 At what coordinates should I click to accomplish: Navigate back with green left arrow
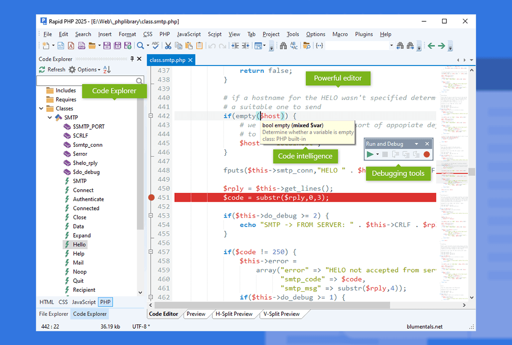(431, 46)
